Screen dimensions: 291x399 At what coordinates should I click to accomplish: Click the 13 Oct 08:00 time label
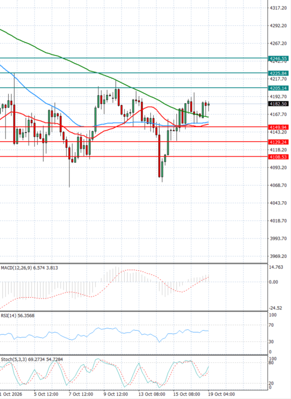point(152,394)
